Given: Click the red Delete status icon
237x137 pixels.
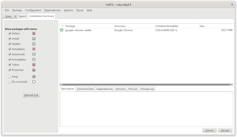Looking at the screenshot, I should click(x=34, y=34).
